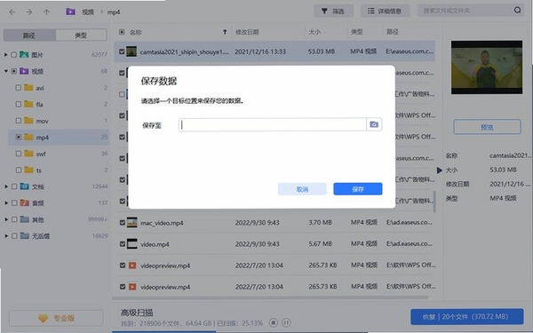Click the avi folder icon
The image size is (533, 333).
tap(28, 87)
